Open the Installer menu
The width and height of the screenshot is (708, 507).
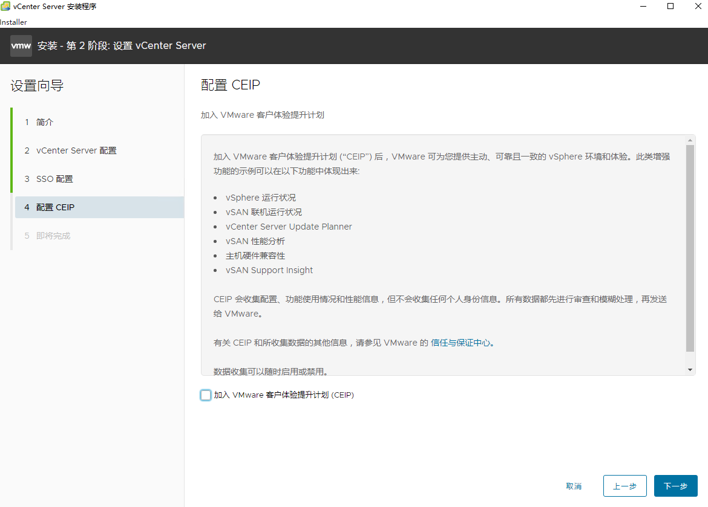[13, 22]
